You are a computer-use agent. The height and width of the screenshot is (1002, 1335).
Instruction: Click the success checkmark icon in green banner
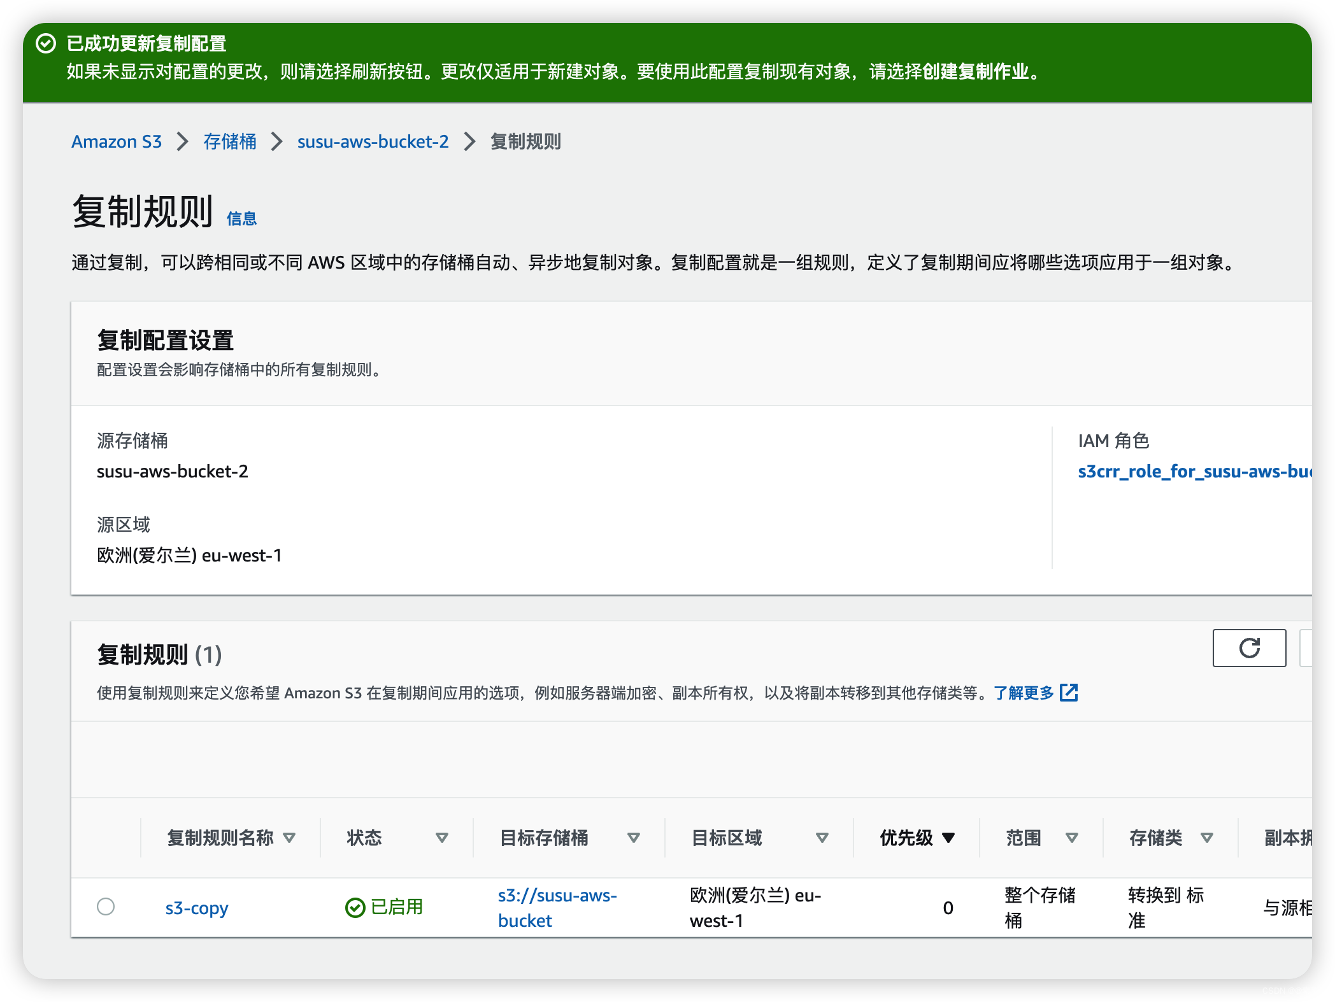click(x=46, y=43)
